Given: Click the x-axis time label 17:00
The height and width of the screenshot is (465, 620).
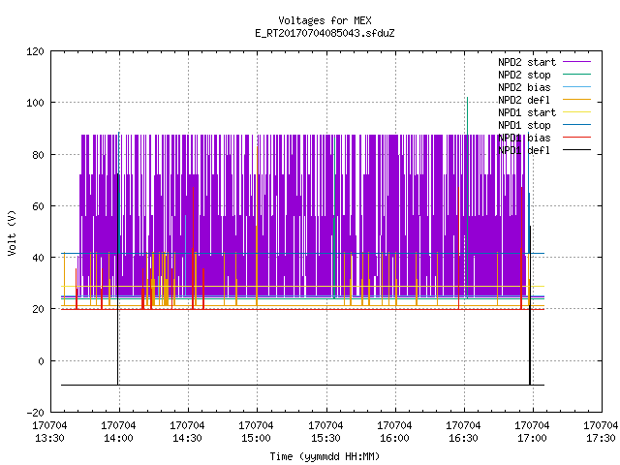Looking at the screenshot, I should [x=532, y=439].
